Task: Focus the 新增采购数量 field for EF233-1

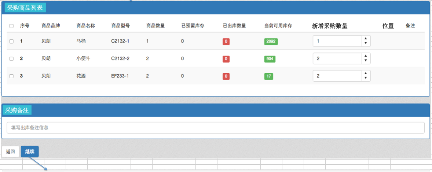Action: (337, 76)
